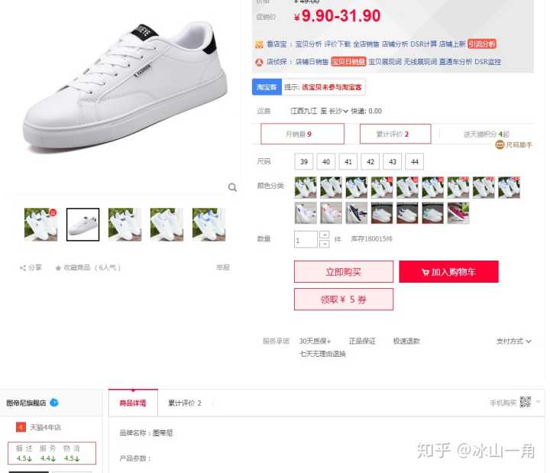Image resolution: width=550 pixels, height=473 pixels.
Task: Expand the payment methods dropdown
Action: point(529,341)
